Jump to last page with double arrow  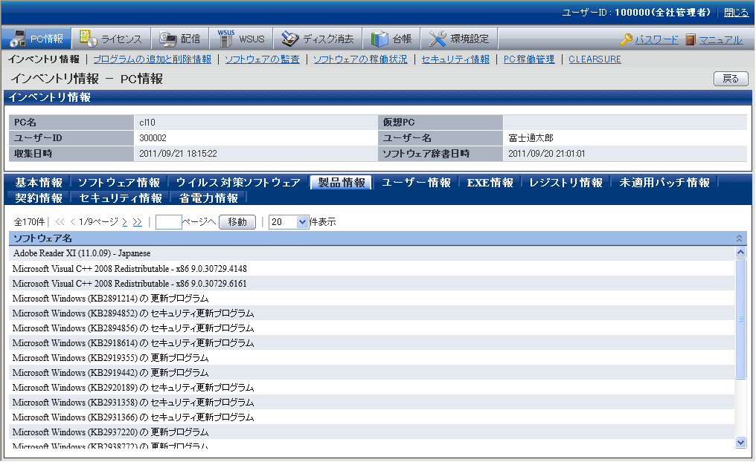click(x=137, y=222)
